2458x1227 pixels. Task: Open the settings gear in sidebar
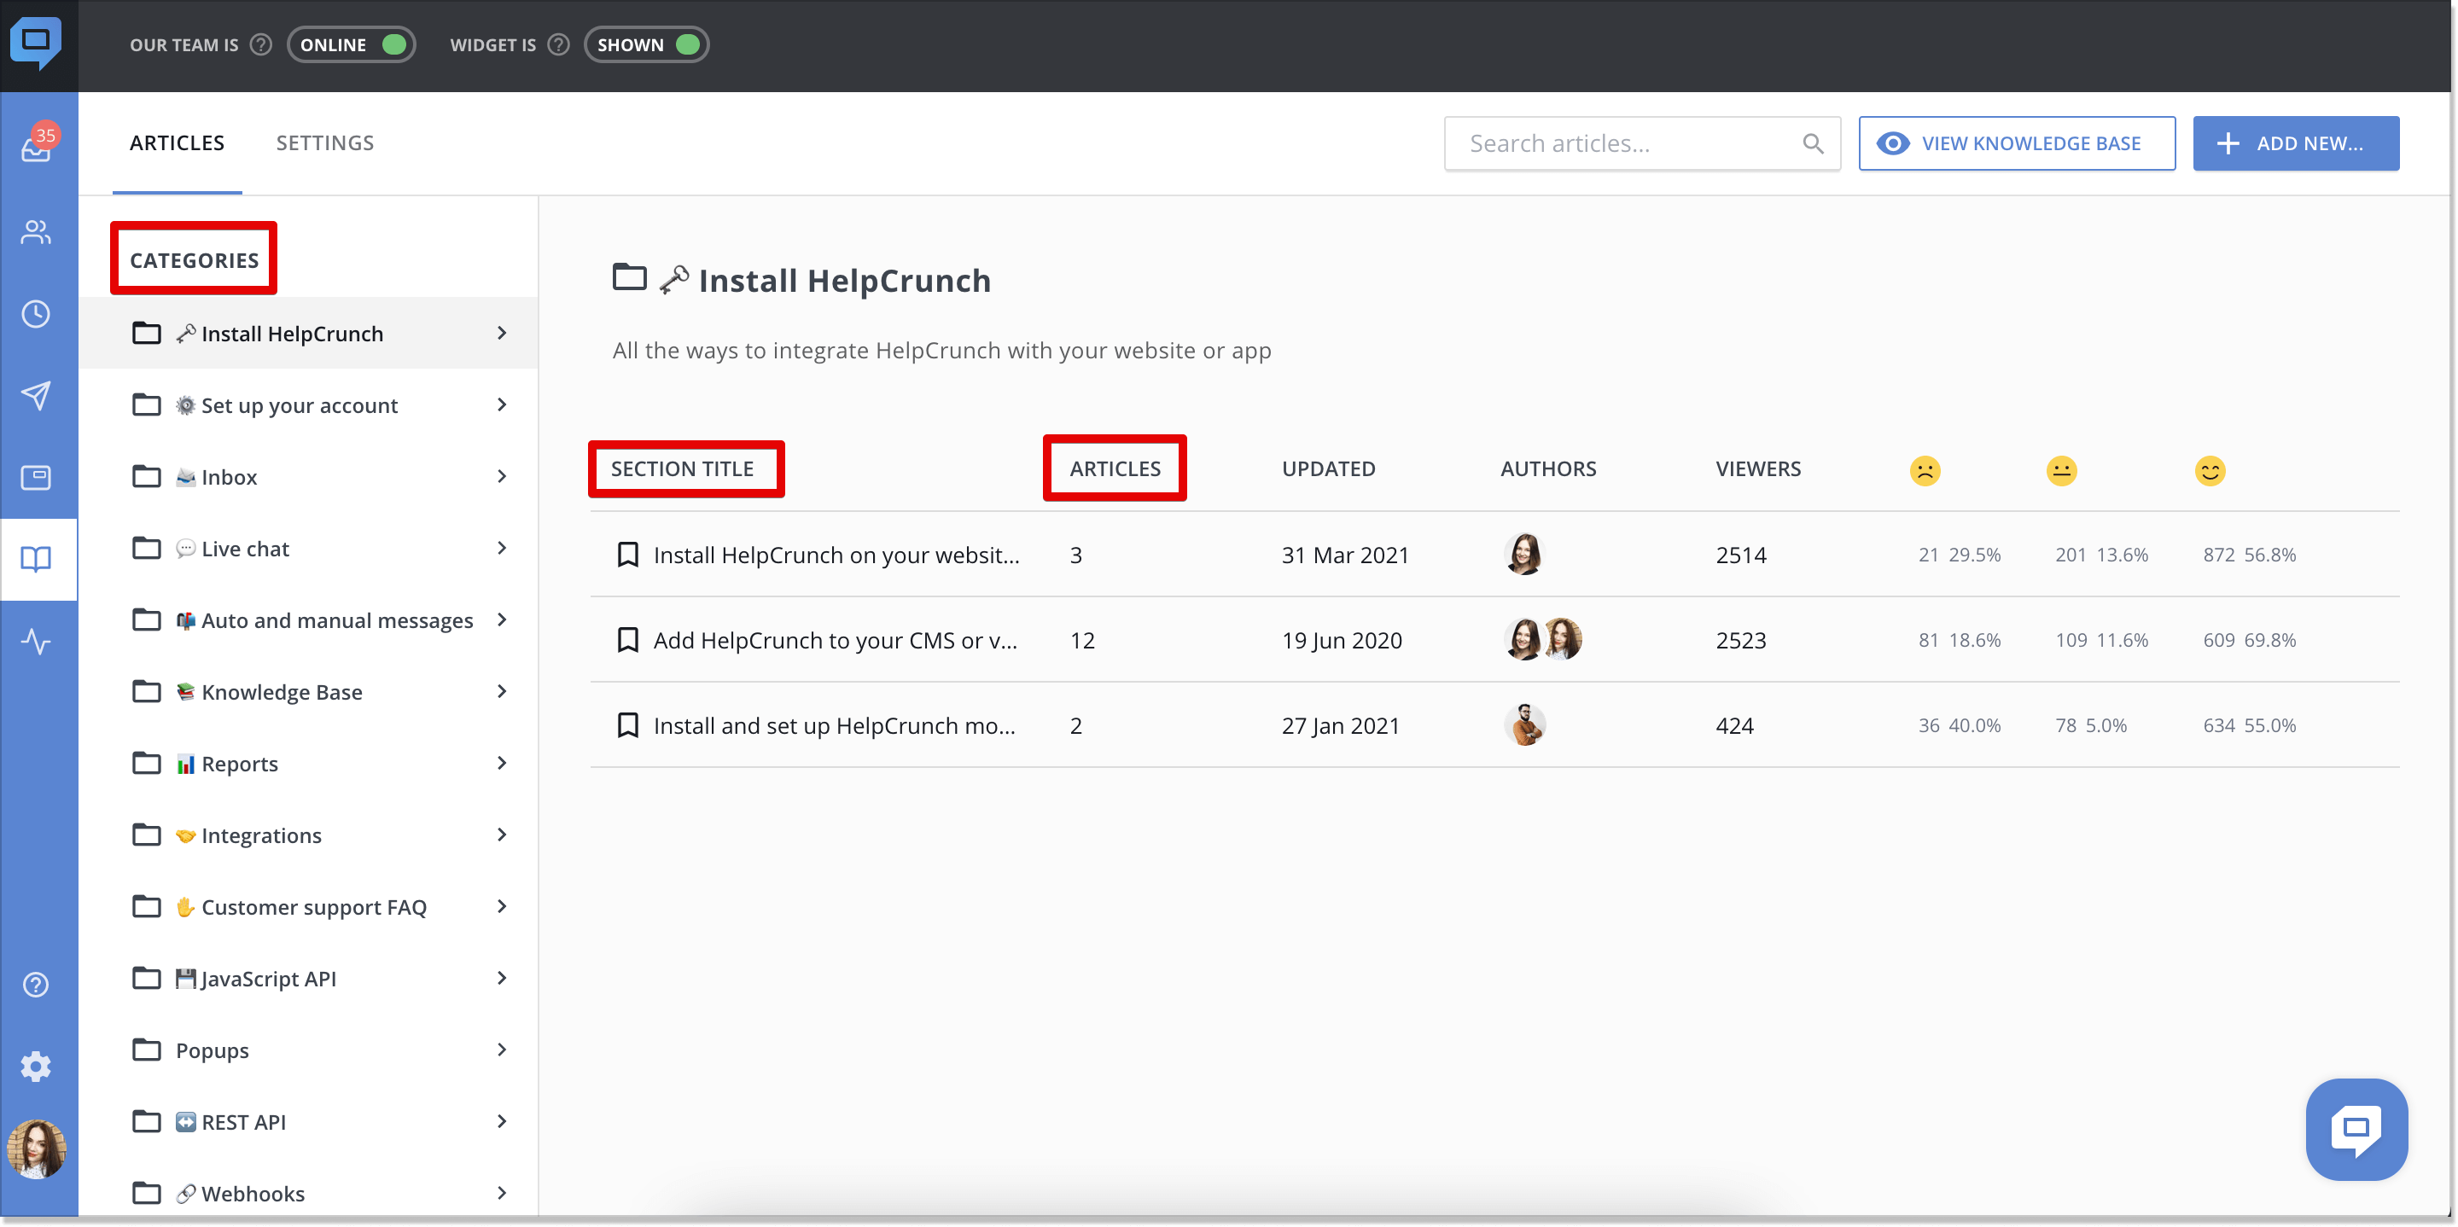click(x=36, y=1066)
